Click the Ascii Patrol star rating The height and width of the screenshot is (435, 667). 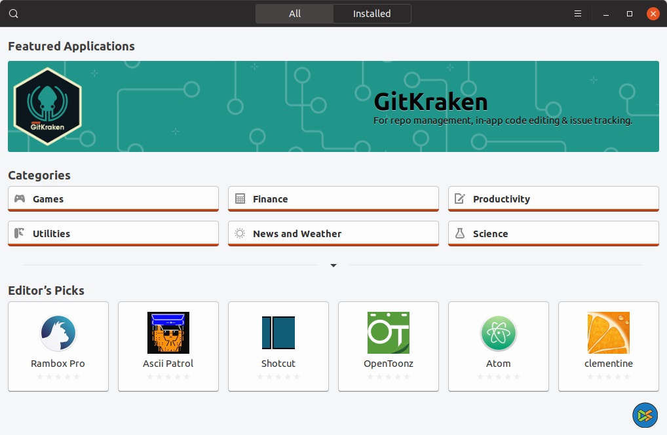click(x=168, y=376)
